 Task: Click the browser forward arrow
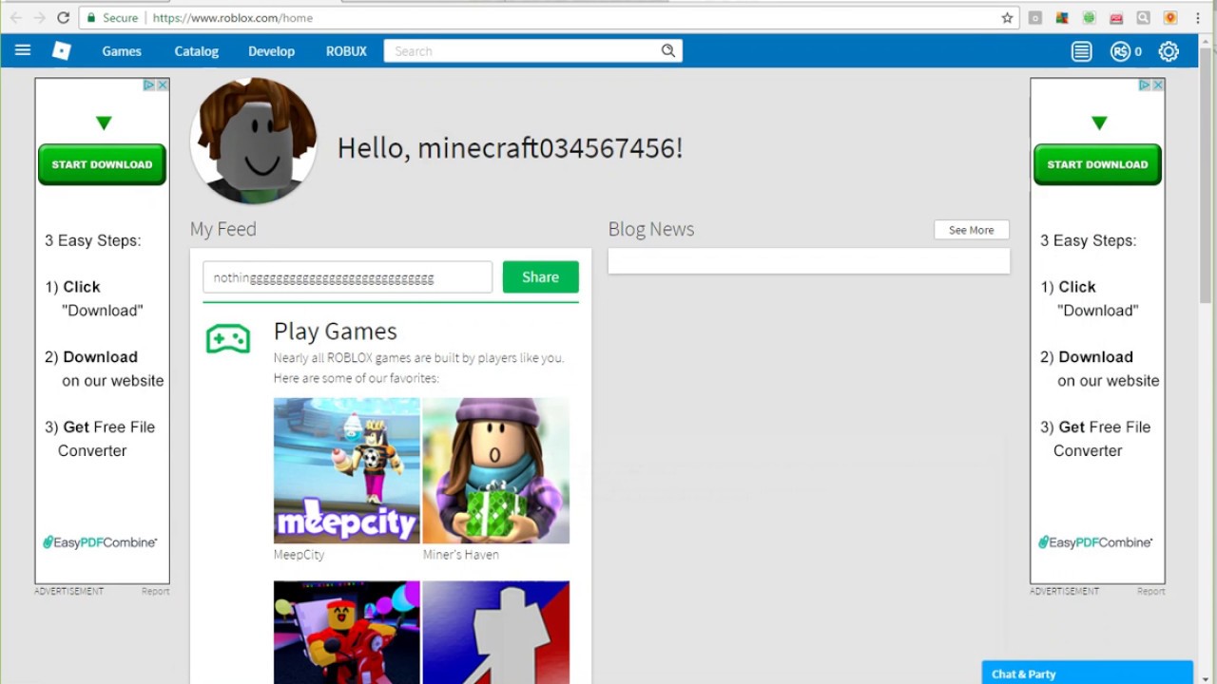[39, 17]
